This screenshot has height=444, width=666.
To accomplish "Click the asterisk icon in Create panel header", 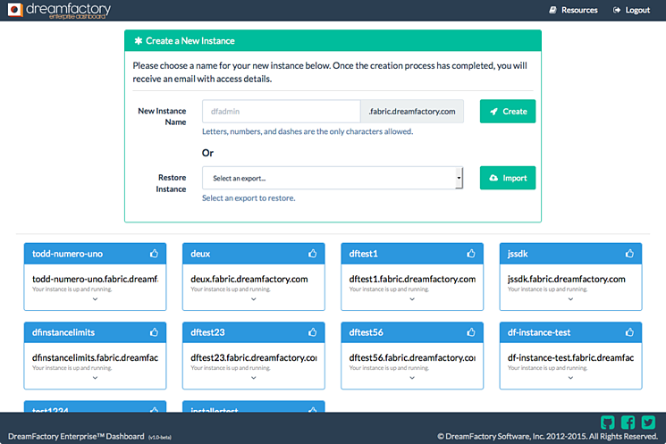I will click(x=138, y=41).
